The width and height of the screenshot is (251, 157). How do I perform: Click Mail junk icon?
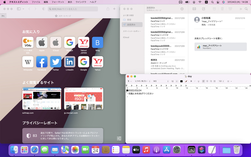pyautogui.click(x=230, y=9)
